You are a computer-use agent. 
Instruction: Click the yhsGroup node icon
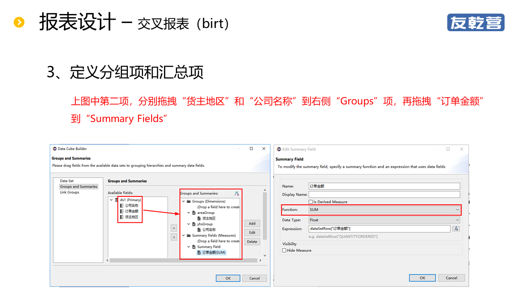pyautogui.click(x=194, y=224)
